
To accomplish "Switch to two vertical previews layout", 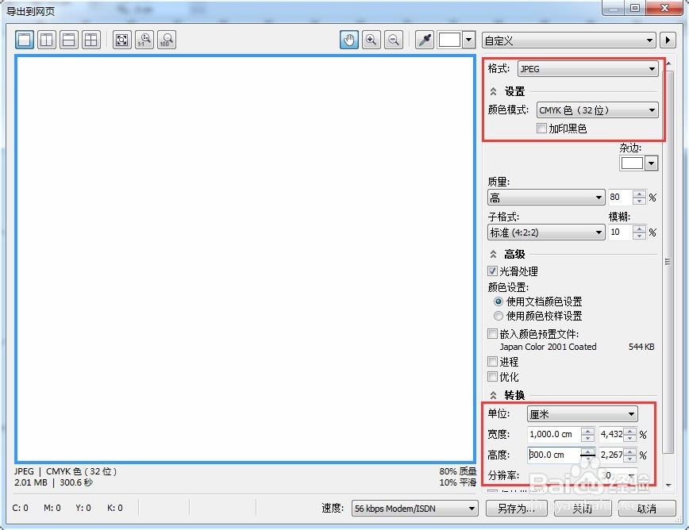I will [x=47, y=40].
